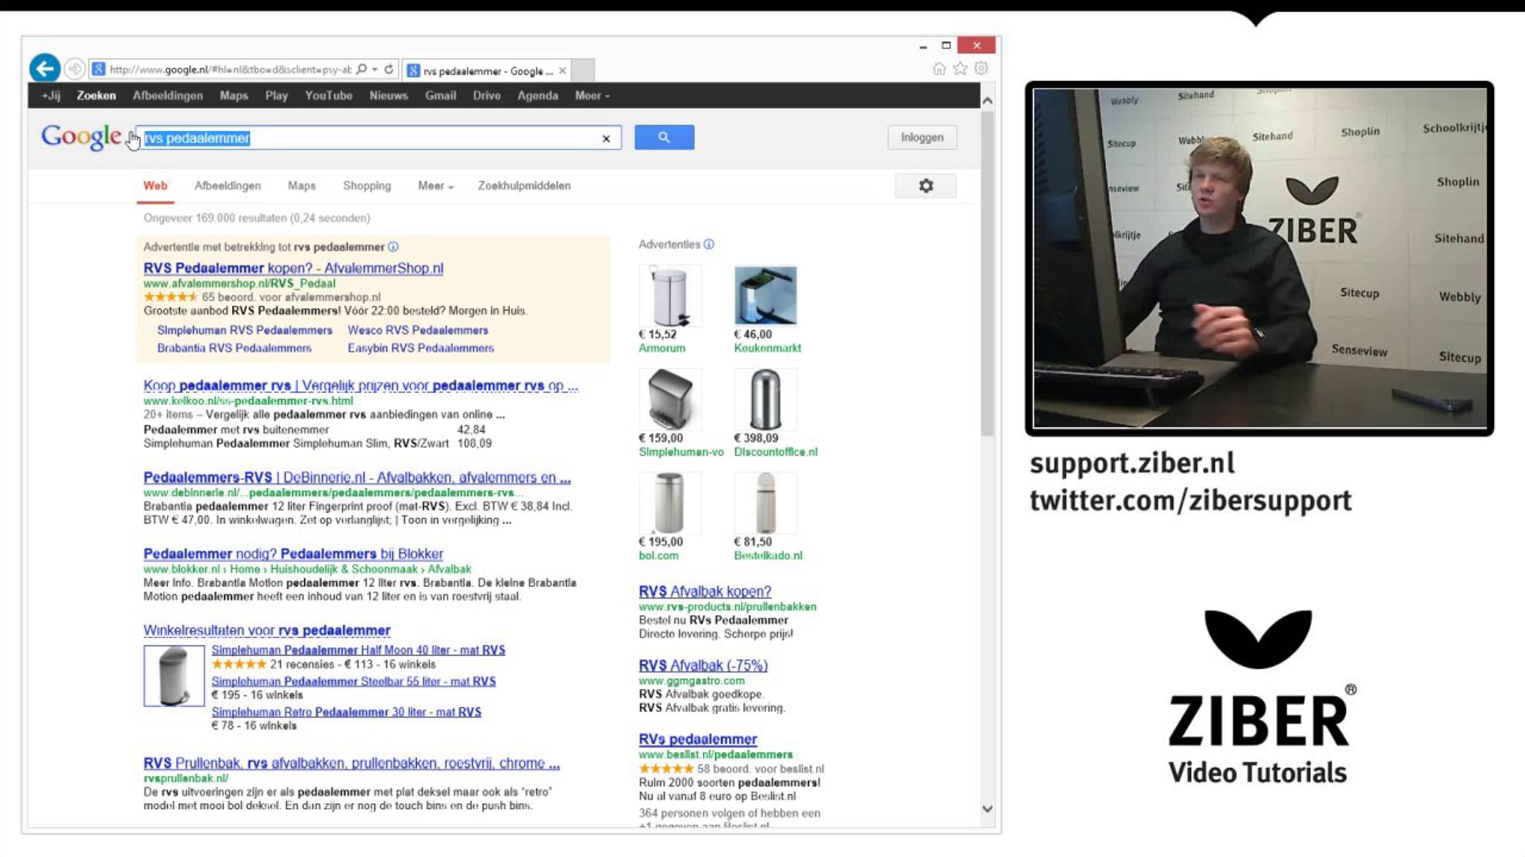Open the Wesco RVS Pedaalemmers sitelink
Image resolution: width=1525 pixels, height=857 pixels.
[x=417, y=331]
